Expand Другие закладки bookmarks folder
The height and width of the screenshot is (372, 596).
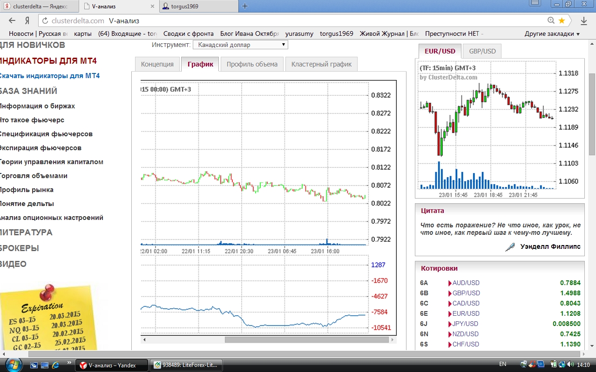click(x=552, y=34)
